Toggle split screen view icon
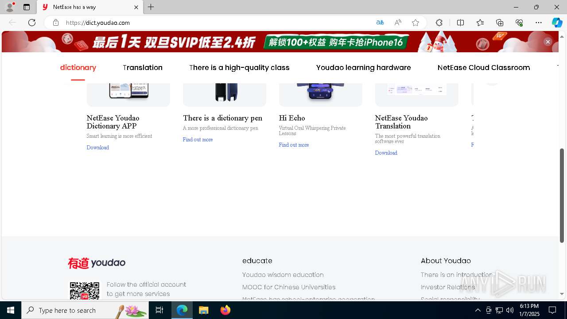Image resolution: width=567 pixels, height=319 pixels. coord(460,23)
